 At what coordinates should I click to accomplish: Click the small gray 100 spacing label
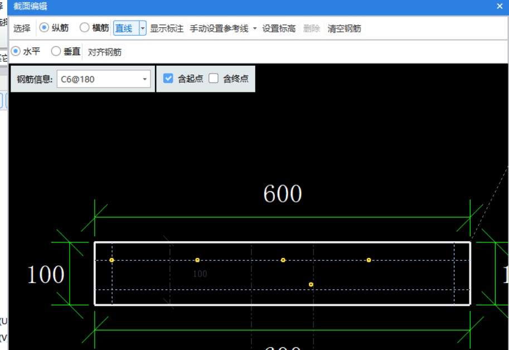click(x=200, y=274)
